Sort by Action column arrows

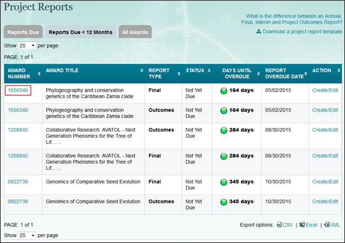(337, 71)
